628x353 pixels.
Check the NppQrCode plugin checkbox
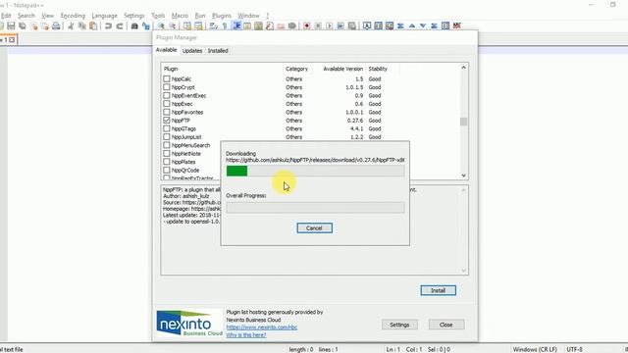[x=167, y=170]
